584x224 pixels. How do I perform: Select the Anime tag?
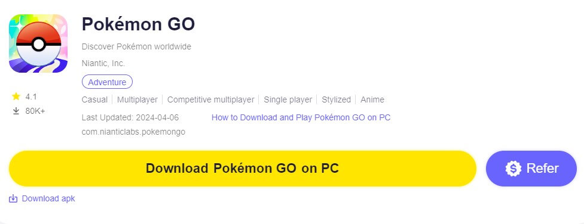pyautogui.click(x=372, y=99)
